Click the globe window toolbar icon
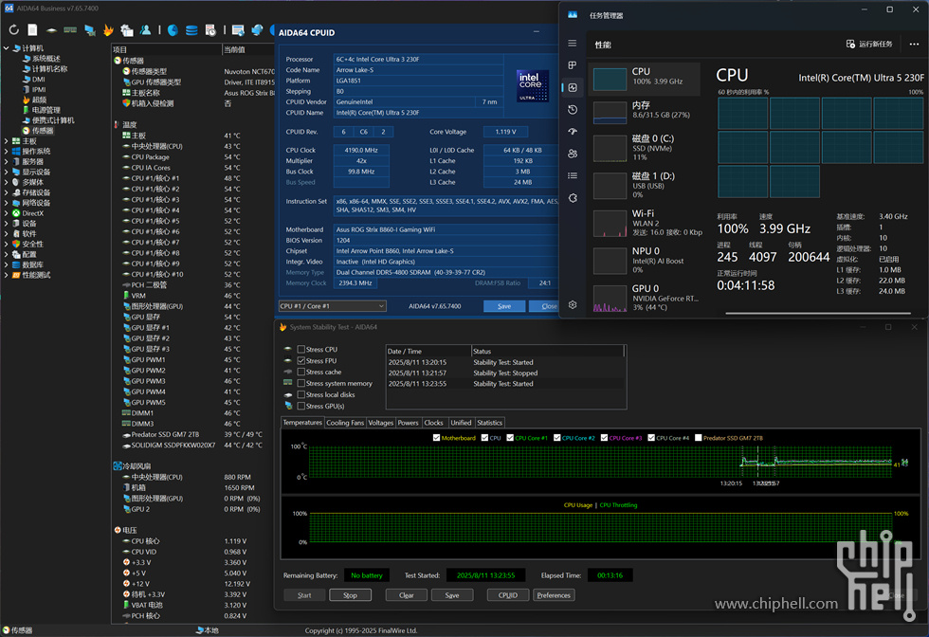 [257, 29]
